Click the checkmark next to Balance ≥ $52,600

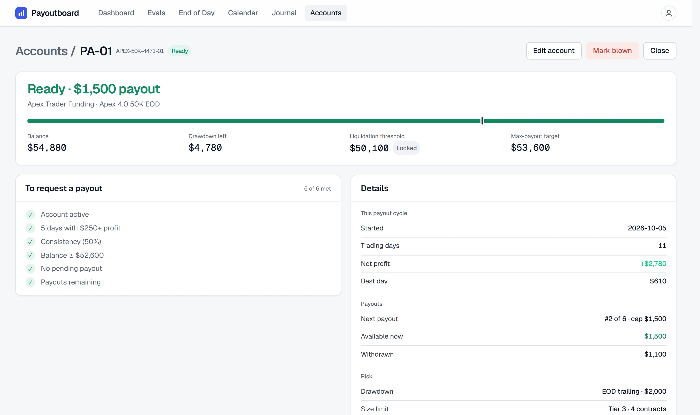click(30, 255)
